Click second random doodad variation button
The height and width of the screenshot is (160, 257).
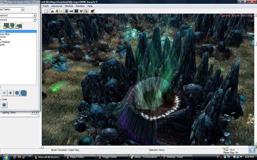(x=13, y=26)
